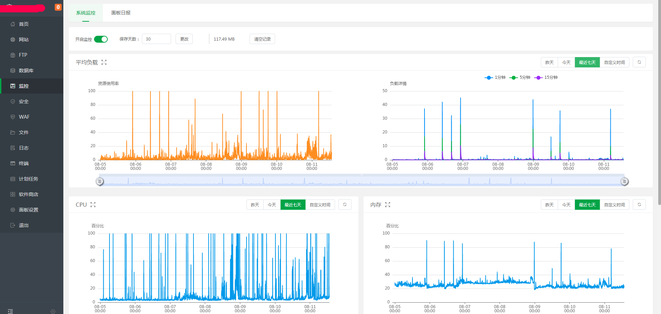The width and height of the screenshot is (661, 314).
Task: Toggle the 5分钟 legend series
Action: pos(520,77)
